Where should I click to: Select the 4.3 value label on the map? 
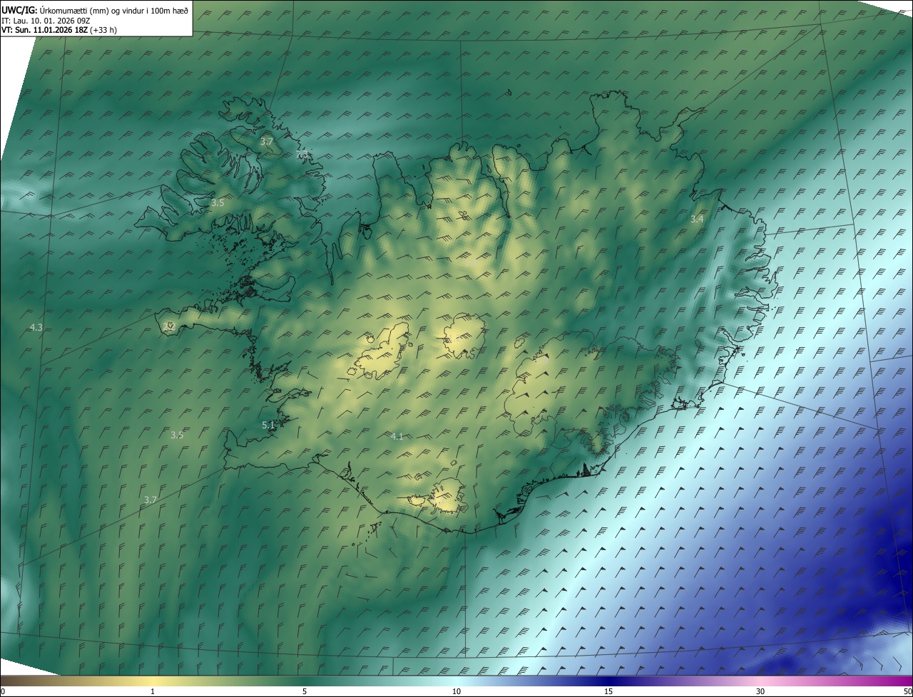pos(36,327)
